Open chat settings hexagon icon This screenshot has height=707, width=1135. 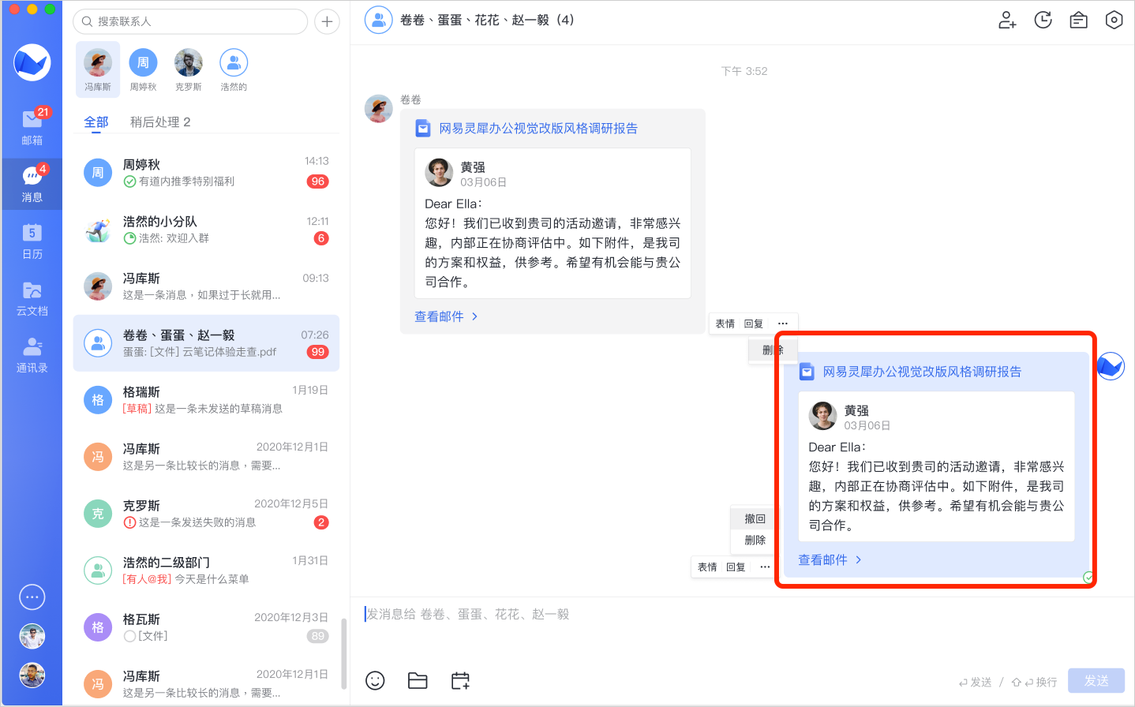1114,20
